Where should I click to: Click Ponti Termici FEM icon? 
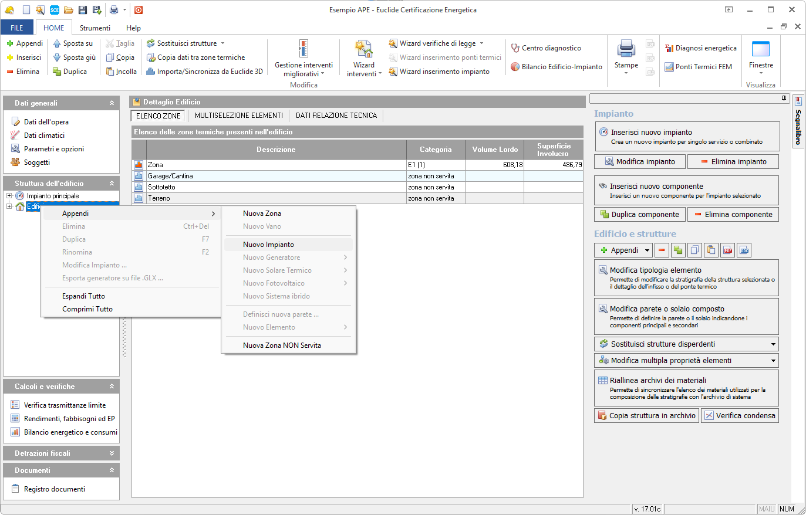point(669,67)
